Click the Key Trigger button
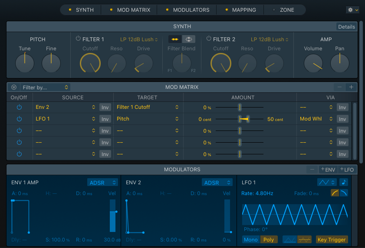Screen dimensions: 365x248 pos(332,239)
